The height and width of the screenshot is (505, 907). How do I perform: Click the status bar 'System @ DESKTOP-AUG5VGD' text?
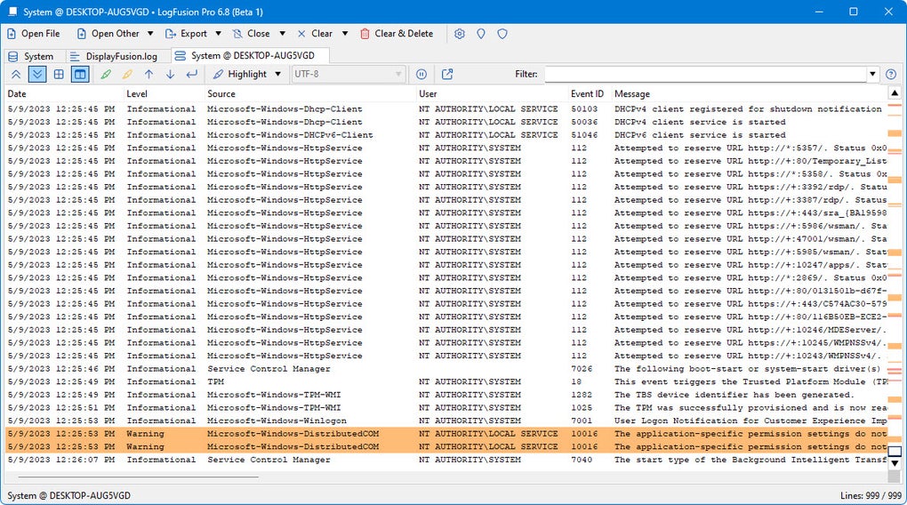coord(68,496)
